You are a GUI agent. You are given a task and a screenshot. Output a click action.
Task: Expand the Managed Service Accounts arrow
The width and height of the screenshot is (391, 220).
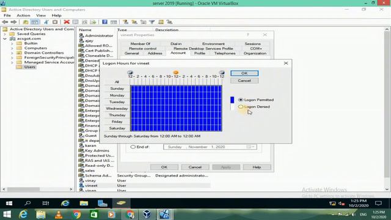click(12, 62)
